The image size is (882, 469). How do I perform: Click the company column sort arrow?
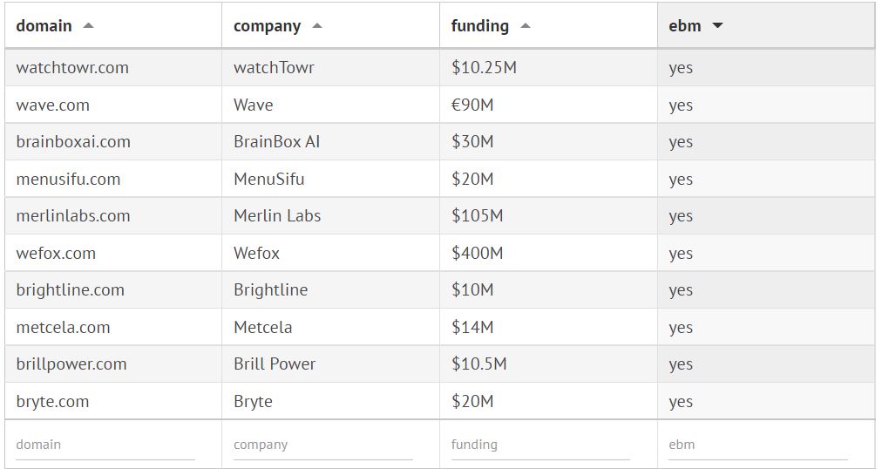[316, 26]
